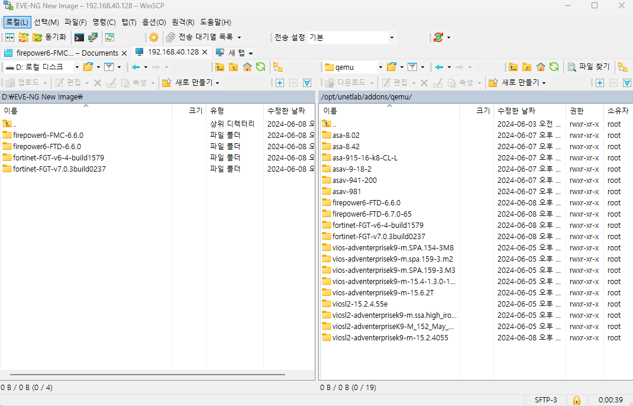Go to remote home directory icon
633x406 pixels.
[541, 67]
